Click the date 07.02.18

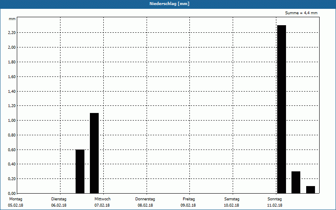[x=102, y=205]
